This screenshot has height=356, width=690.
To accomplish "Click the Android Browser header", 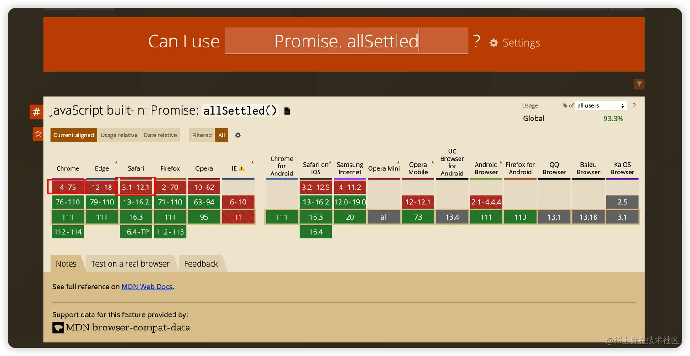I will (486, 168).
